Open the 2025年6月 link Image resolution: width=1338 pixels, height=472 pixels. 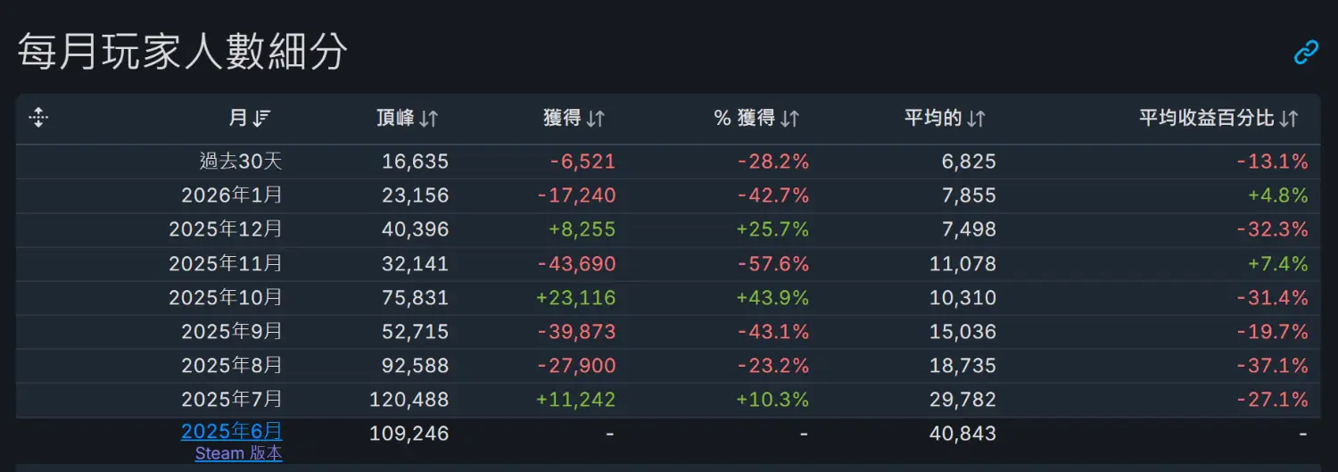point(232,432)
